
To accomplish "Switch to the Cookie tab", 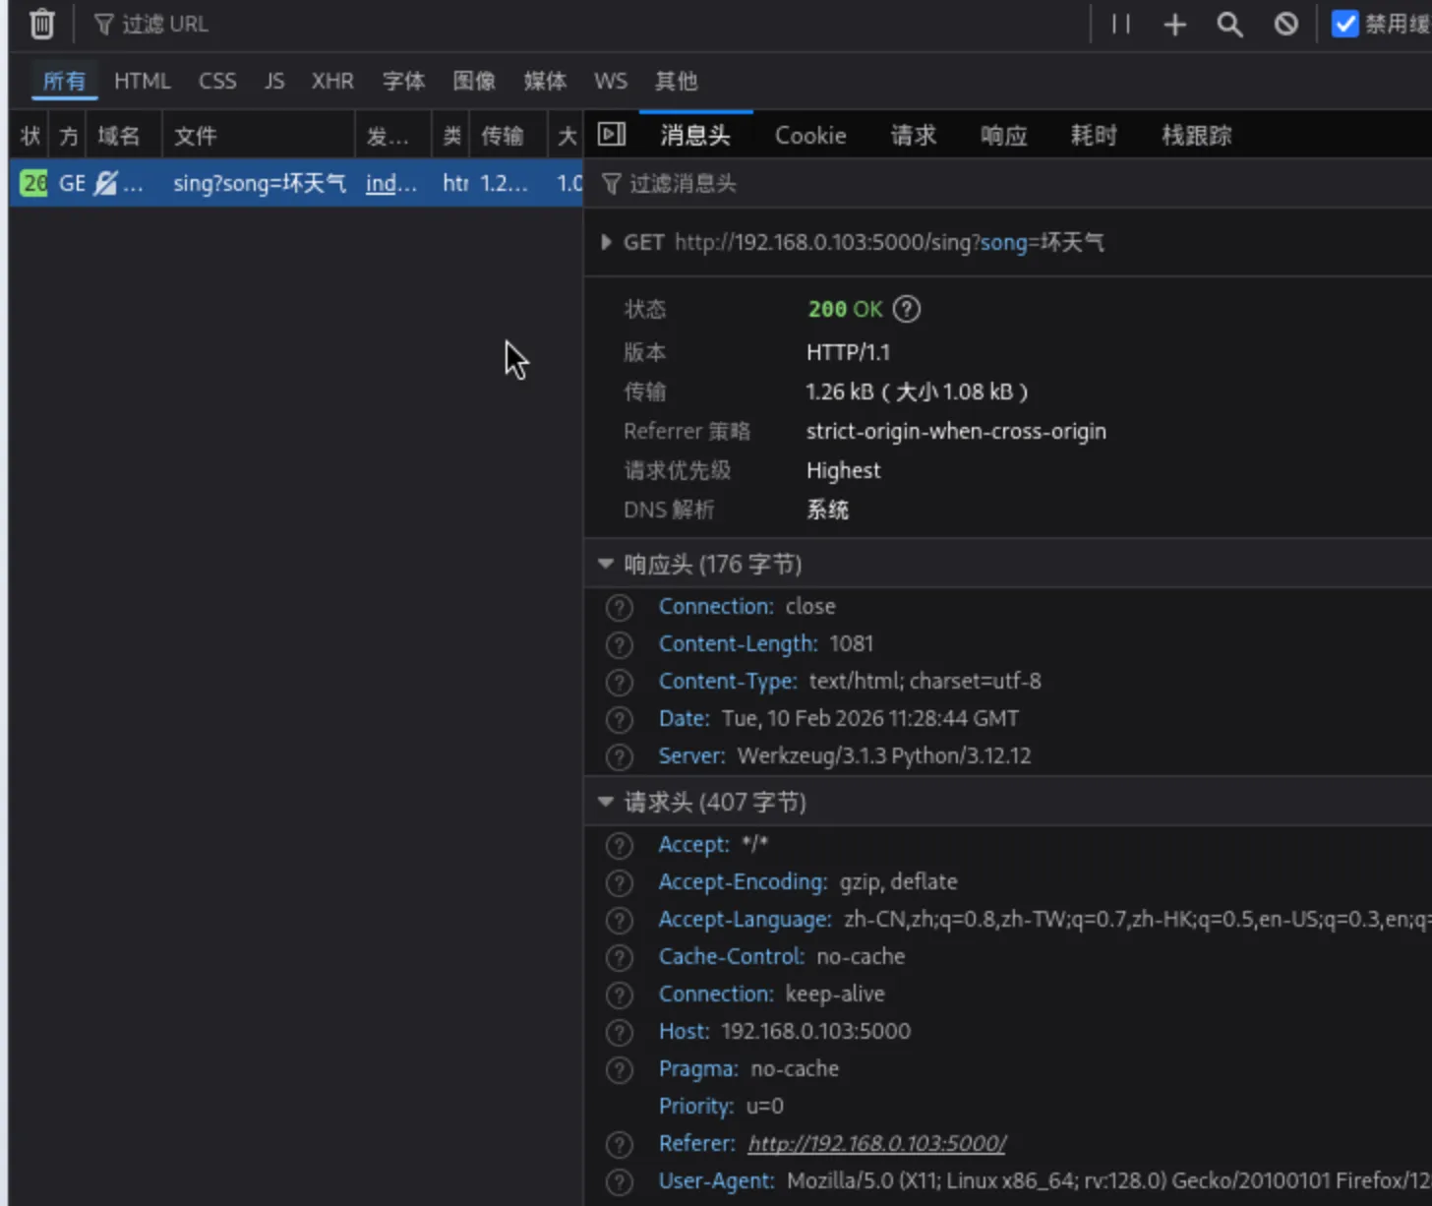I will click(x=809, y=136).
